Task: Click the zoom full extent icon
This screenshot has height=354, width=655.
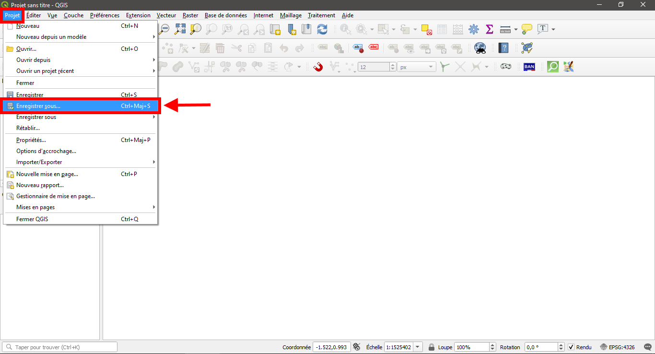Action: tap(180, 29)
